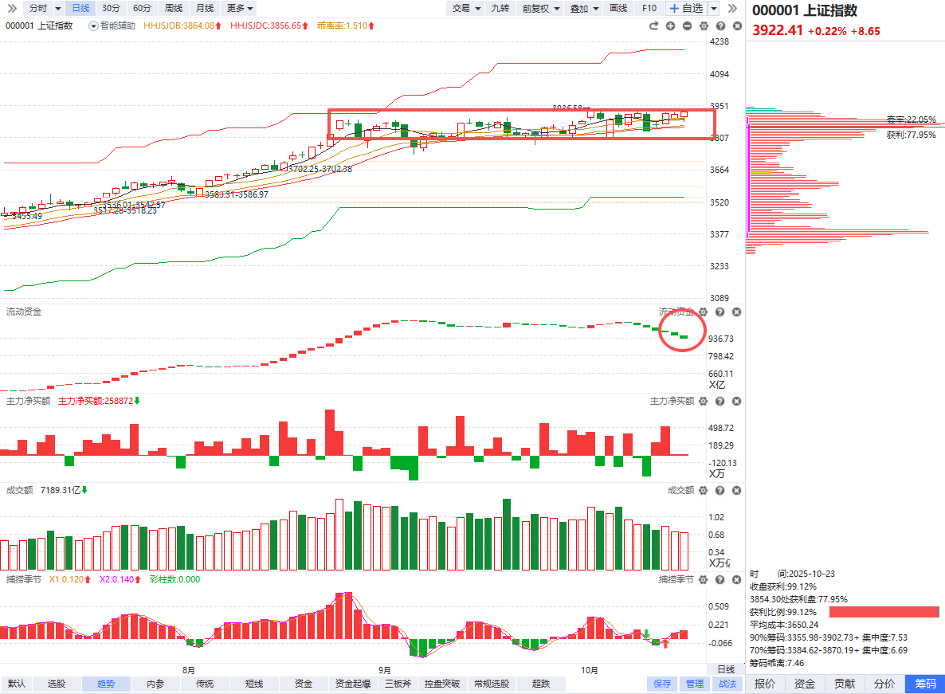Image resolution: width=945 pixels, height=694 pixels.
Task: Open help icon of 主力净买额 panel
Action: click(720, 402)
